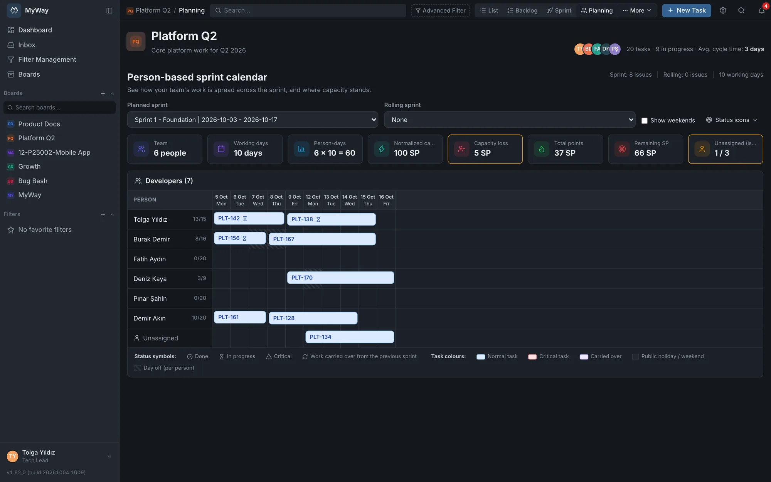
Task: Open the Planned sprint dropdown
Action: click(253, 120)
